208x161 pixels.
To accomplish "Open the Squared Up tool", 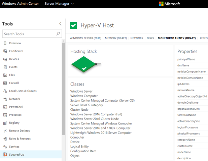I will (x=31, y=154).
